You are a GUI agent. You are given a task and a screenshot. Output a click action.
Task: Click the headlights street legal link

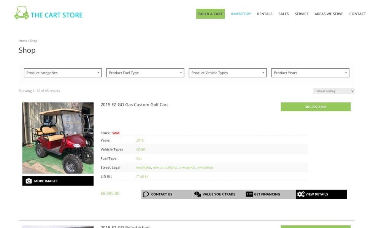tap(144, 167)
